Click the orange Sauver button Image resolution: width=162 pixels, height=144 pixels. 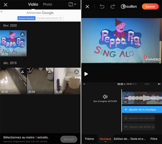150,6
